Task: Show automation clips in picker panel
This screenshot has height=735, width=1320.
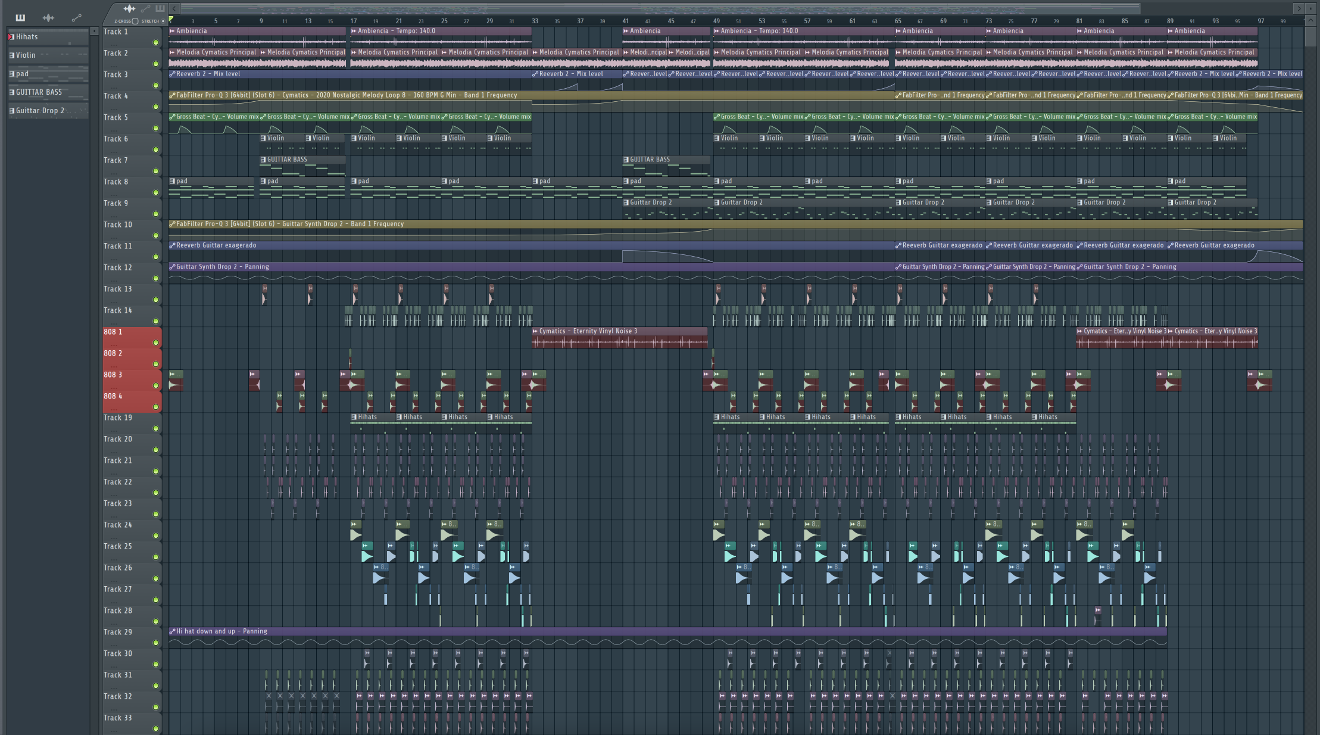Action: pyautogui.click(x=76, y=18)
